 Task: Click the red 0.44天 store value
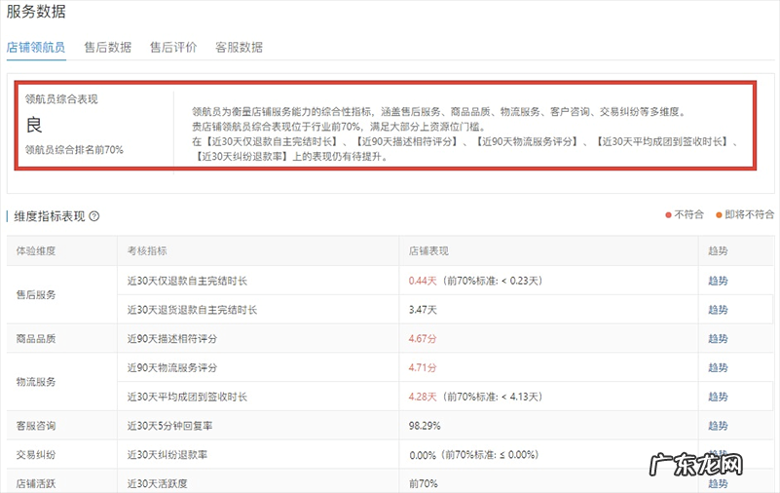click(423, 281)
